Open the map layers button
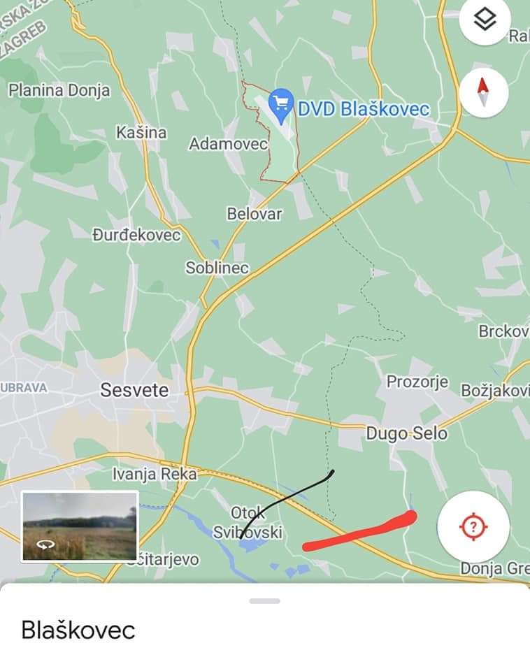The image size is (530, 671). click(485, 20)
